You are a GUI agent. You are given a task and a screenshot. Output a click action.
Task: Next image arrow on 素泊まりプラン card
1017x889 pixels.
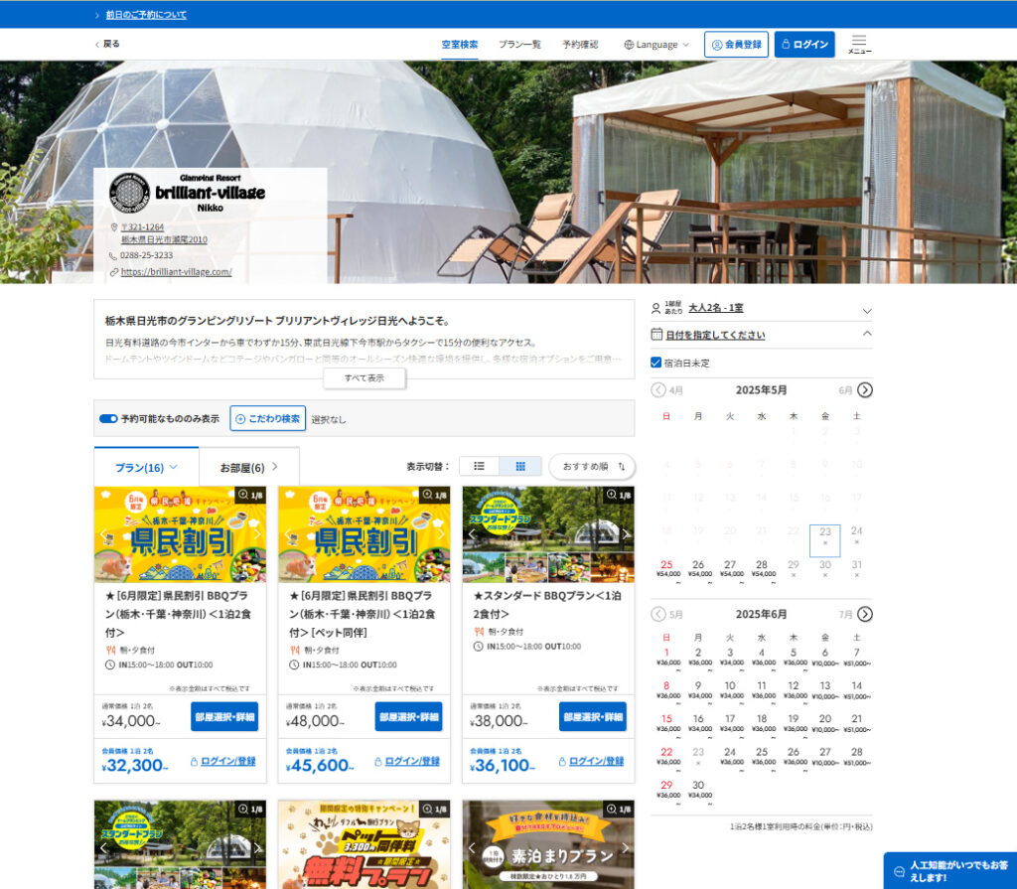pyautogui.click(x=626, y=847)
